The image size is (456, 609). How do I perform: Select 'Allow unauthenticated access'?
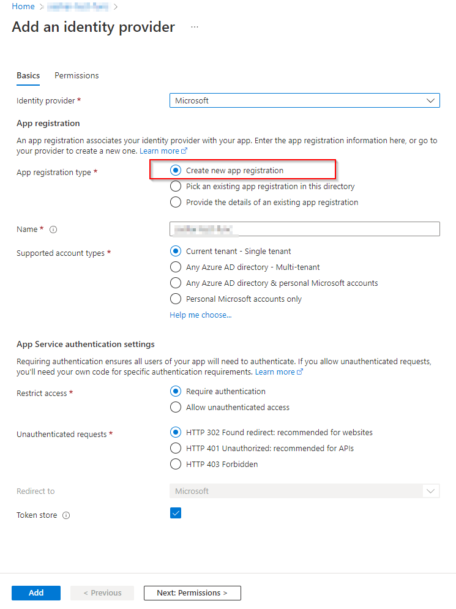coord(176,407)
